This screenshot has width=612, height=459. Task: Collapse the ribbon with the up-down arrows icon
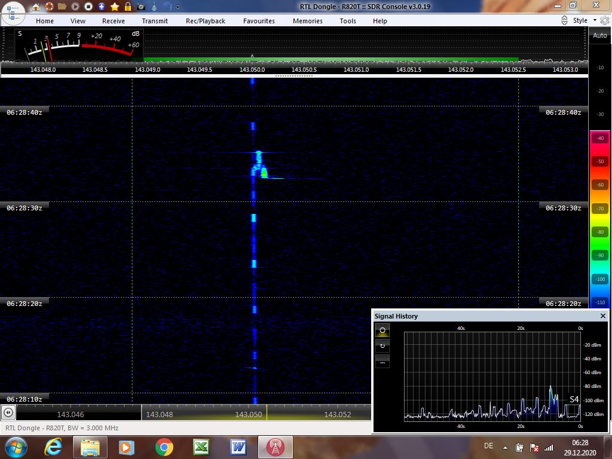[x=564, y=20]
